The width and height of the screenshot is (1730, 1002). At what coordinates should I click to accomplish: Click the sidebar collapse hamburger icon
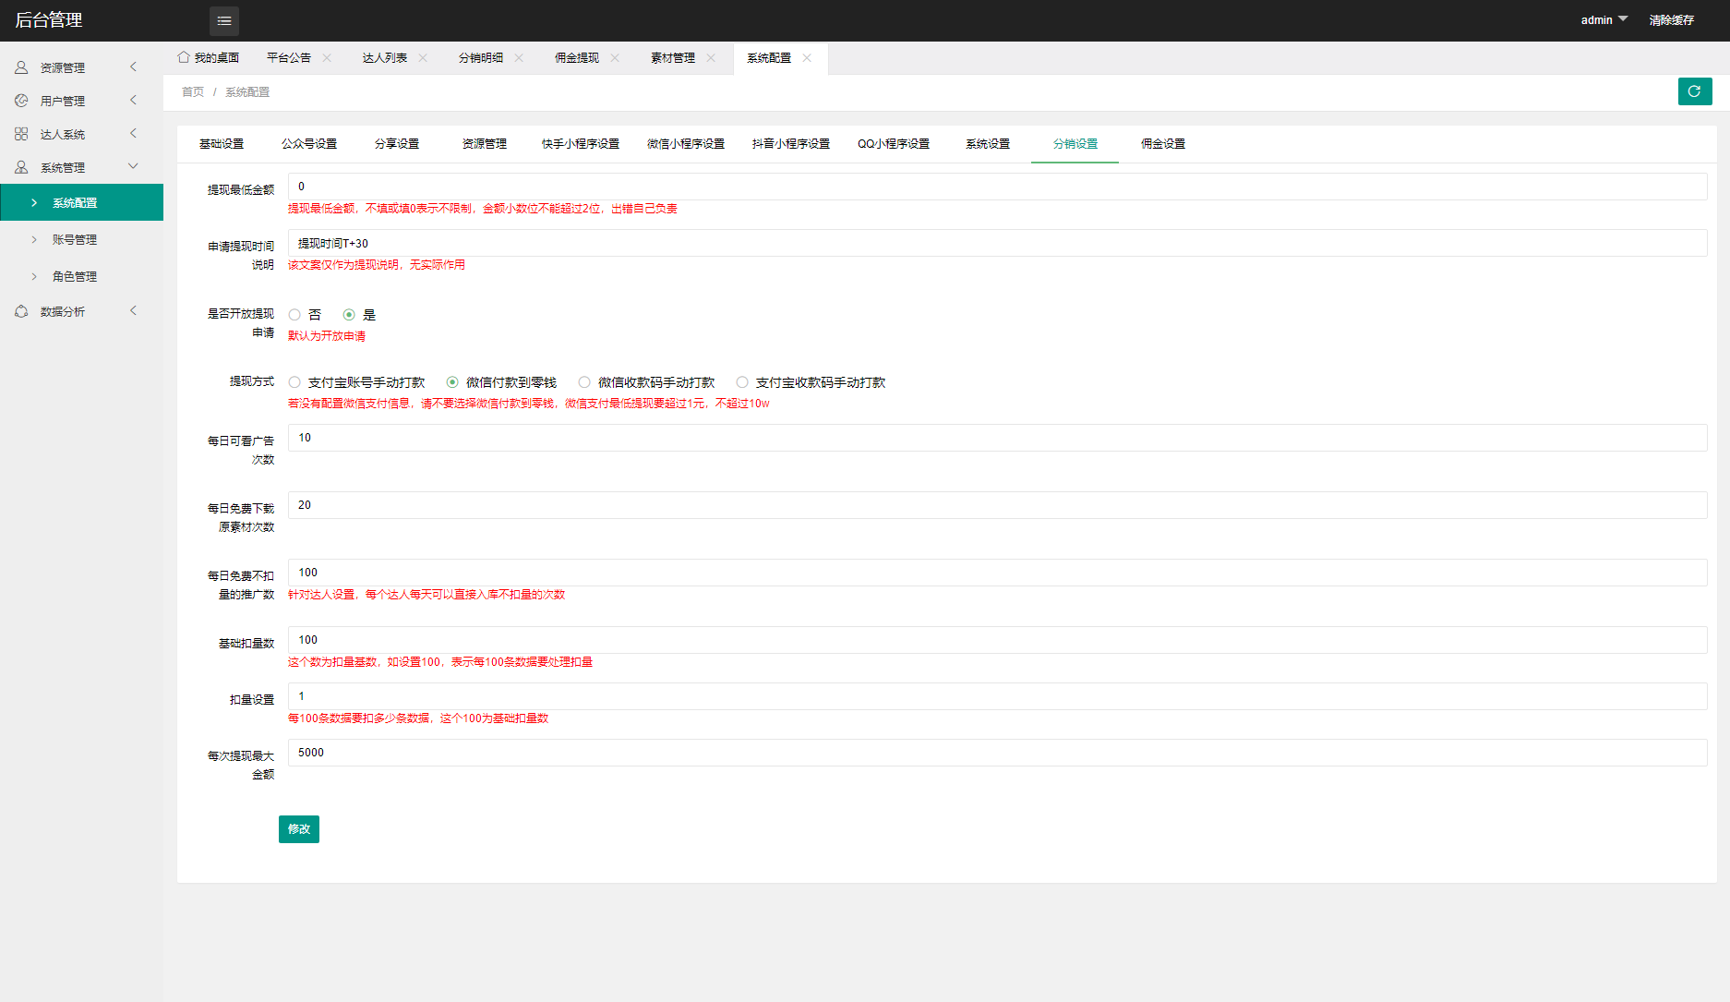223,20
